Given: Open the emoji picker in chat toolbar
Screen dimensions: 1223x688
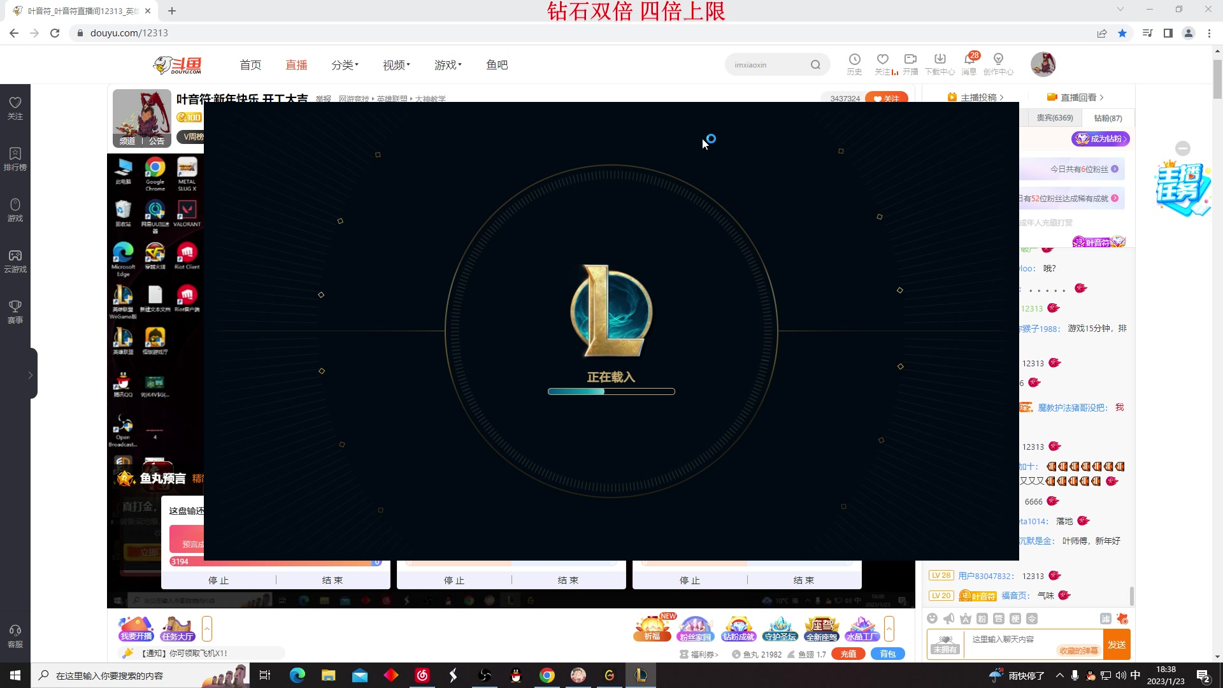Looking at the screenshot, I should click(x=933, y=619).
